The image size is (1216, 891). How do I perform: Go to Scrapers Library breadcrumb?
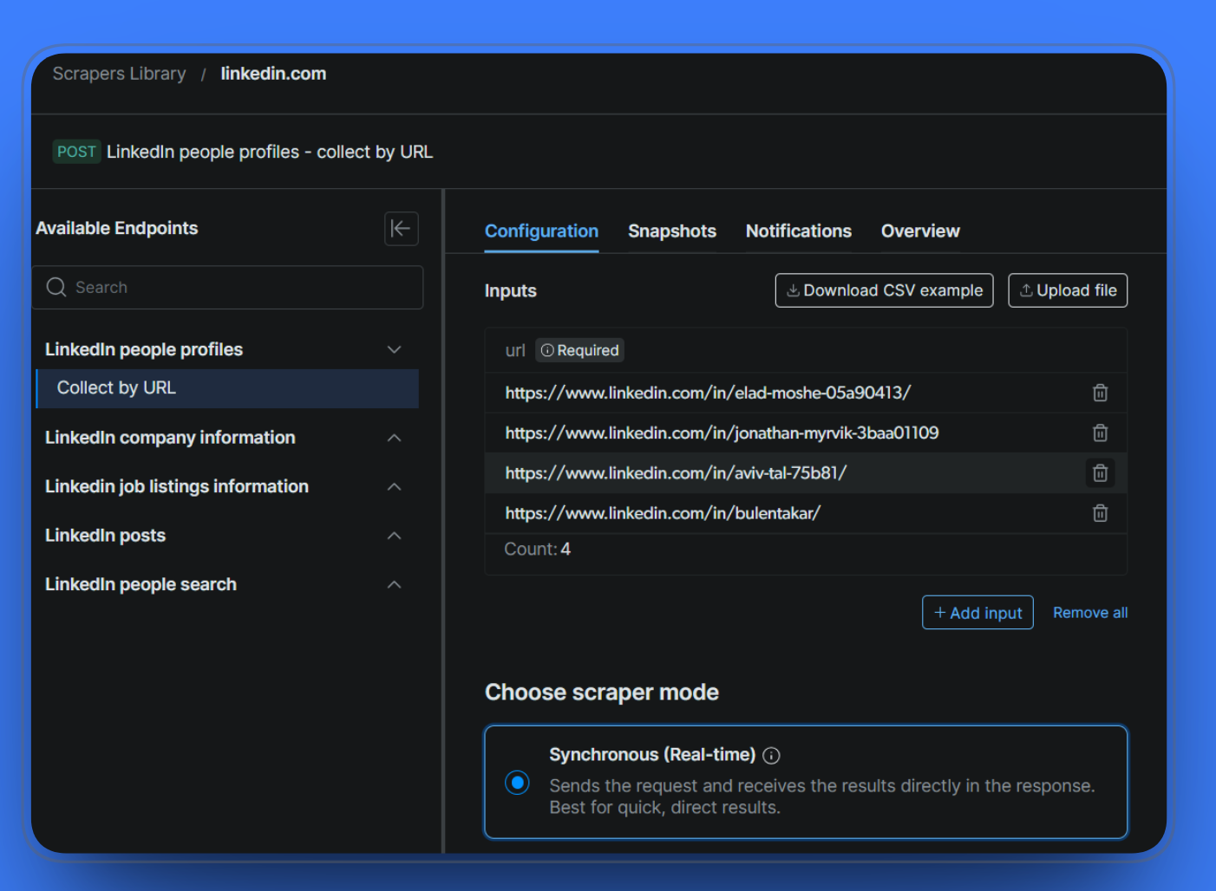click(x=119, y=74)
